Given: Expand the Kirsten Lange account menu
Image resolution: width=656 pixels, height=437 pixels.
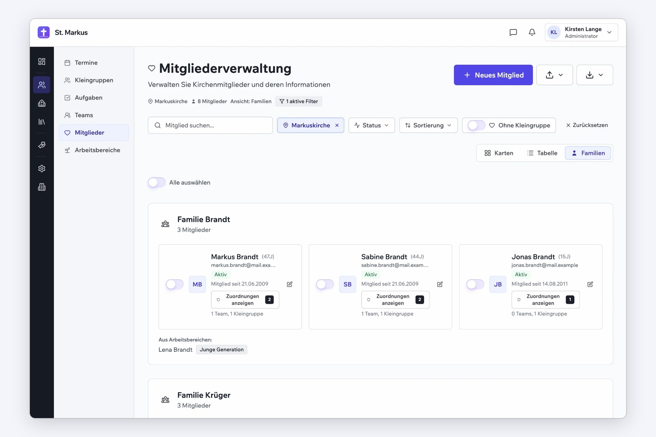Looking at the screenshot, I should tap(581, 32).
